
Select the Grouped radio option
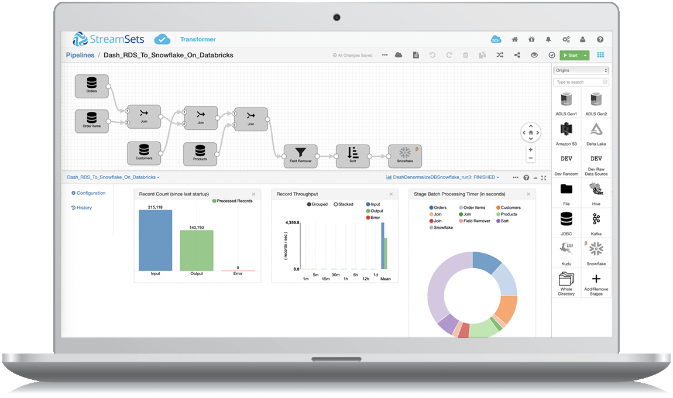pyautogui.click(x=309, y=204)
